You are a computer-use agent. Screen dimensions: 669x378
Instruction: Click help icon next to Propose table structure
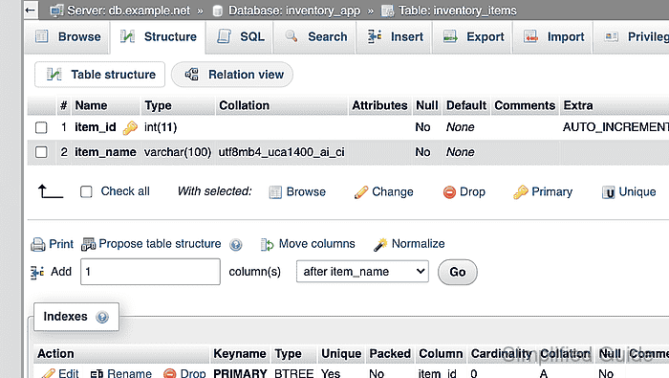[235, 244]
